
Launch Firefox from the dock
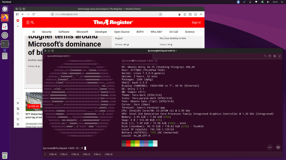point(5,18)
